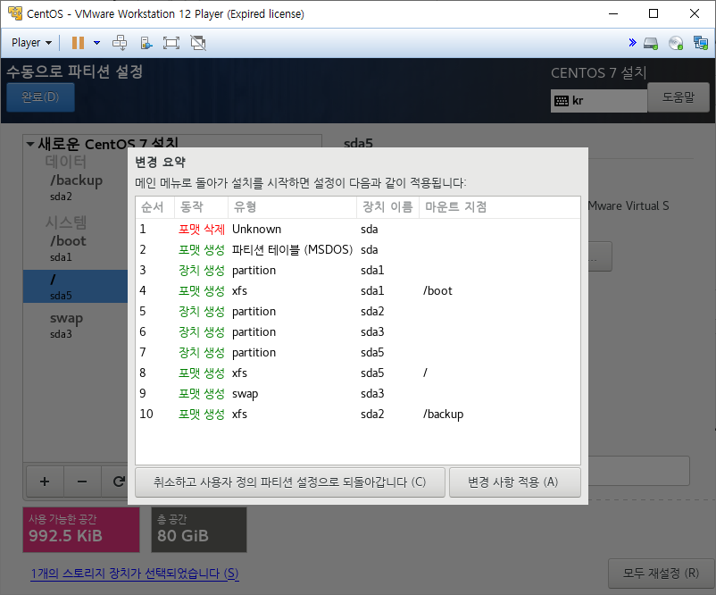
Task: Click the cancel and return (C) button
Action: (x=290, y=482)
